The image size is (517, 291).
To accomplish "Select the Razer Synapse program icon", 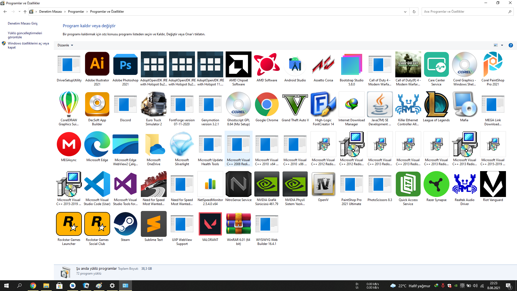I will click(436, 184).
